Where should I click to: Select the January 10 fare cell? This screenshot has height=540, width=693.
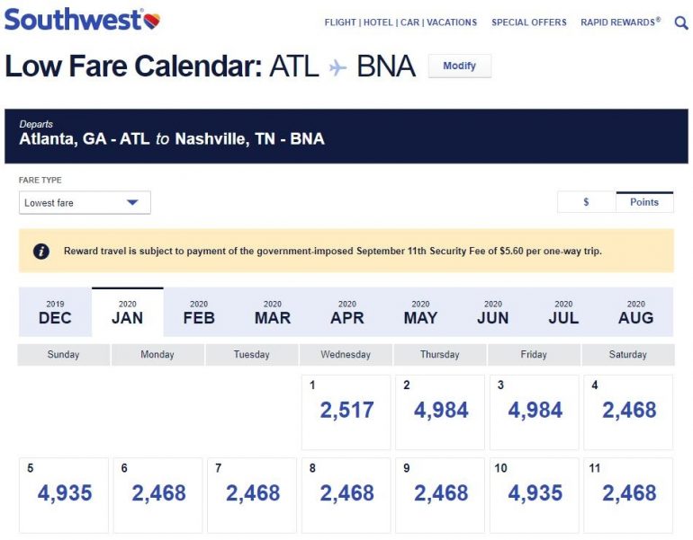[534, 494]
